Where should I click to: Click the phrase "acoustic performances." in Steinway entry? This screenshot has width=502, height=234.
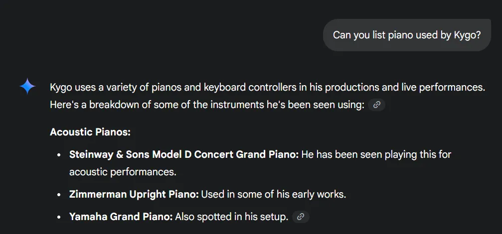point(123,172)
